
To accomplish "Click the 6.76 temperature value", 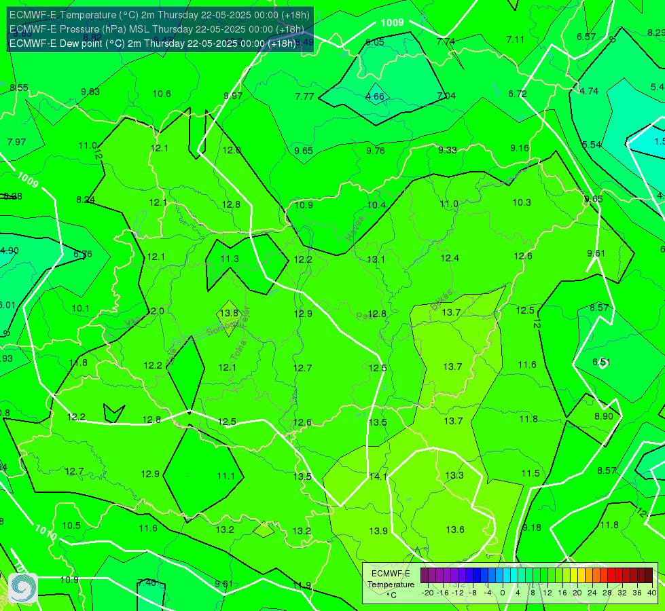I will click(x=83, y=255).
